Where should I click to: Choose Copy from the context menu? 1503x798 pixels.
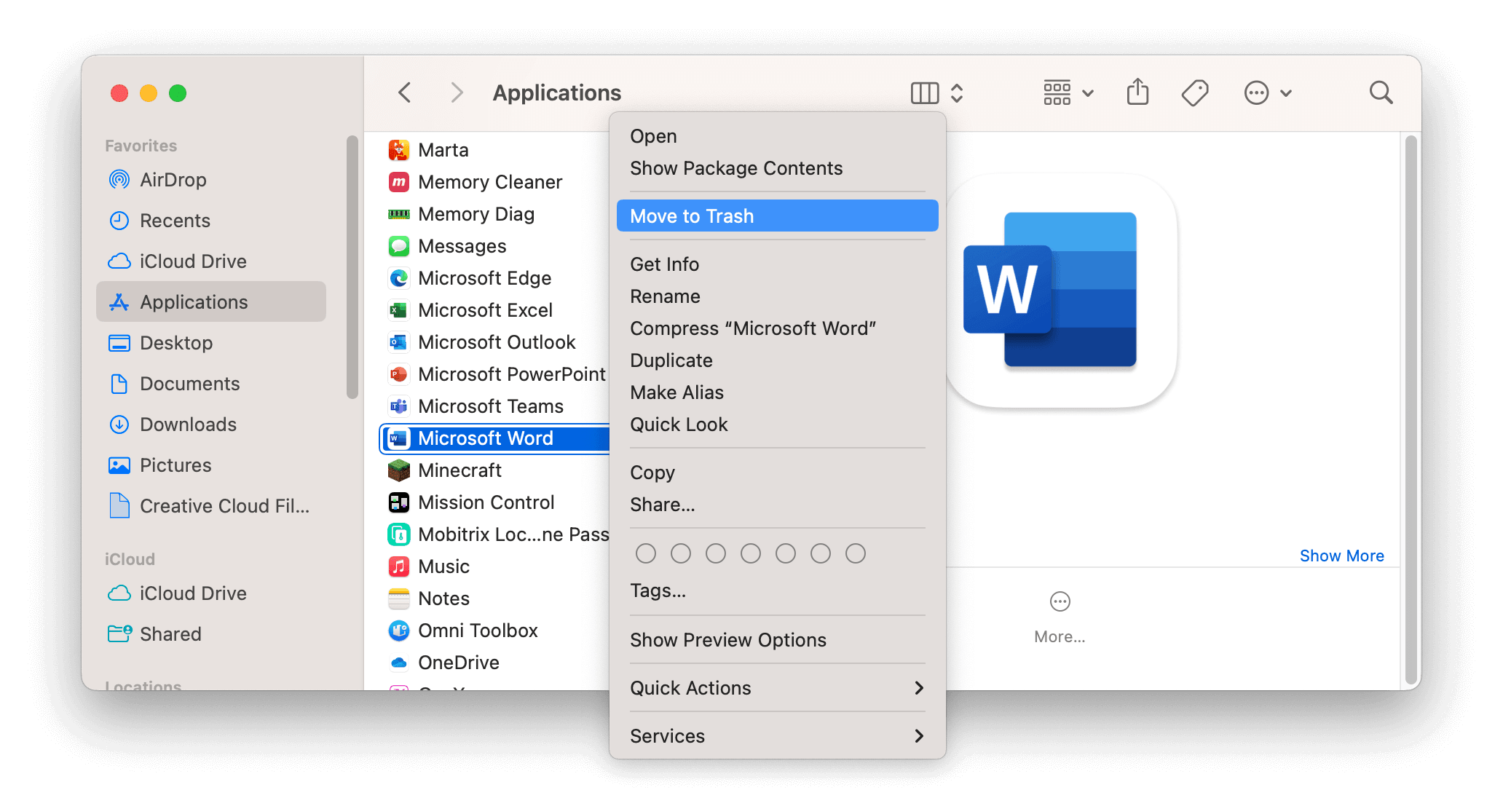click(x=777, y=473)
